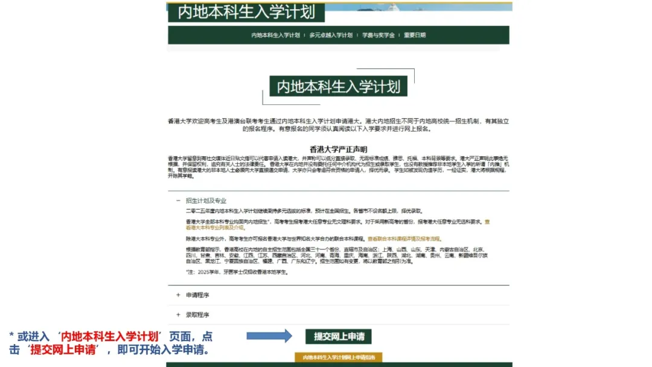The height and width of the screenshot is (367, 652).
Task: Click the large 内地本科生入学计划 page title
Action: pos(339,86)
